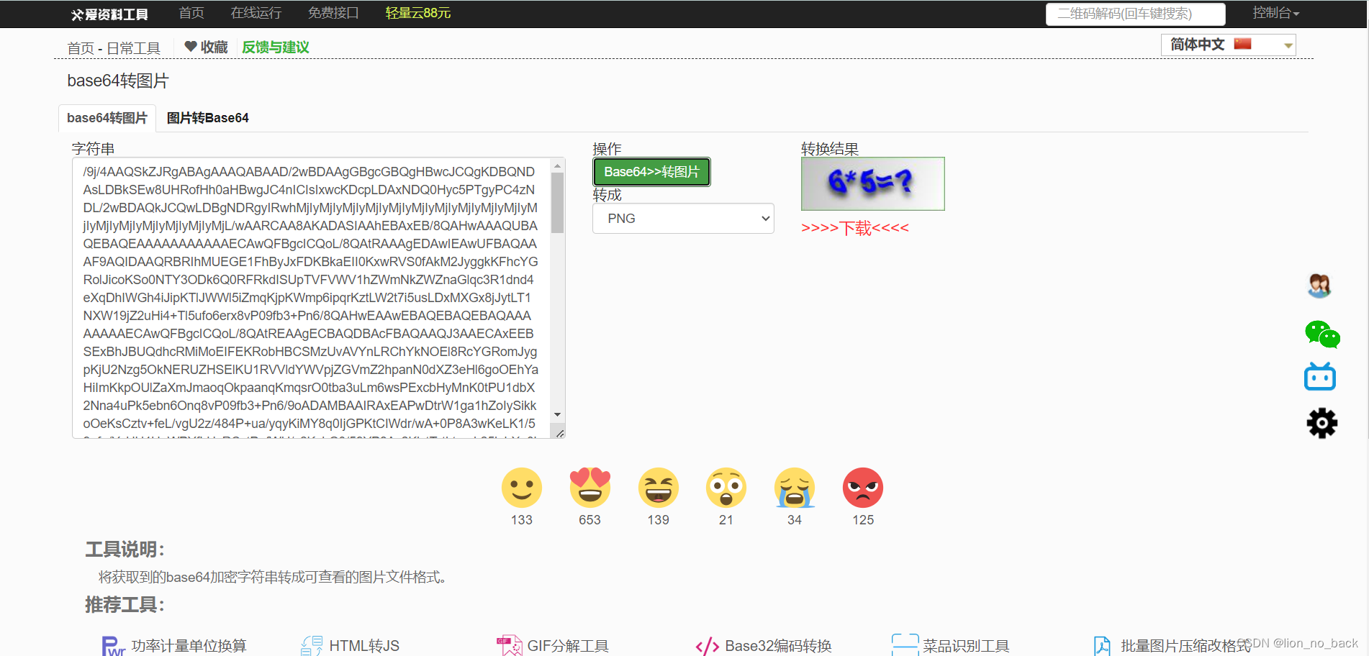Click the converted captcha image result

872,183
